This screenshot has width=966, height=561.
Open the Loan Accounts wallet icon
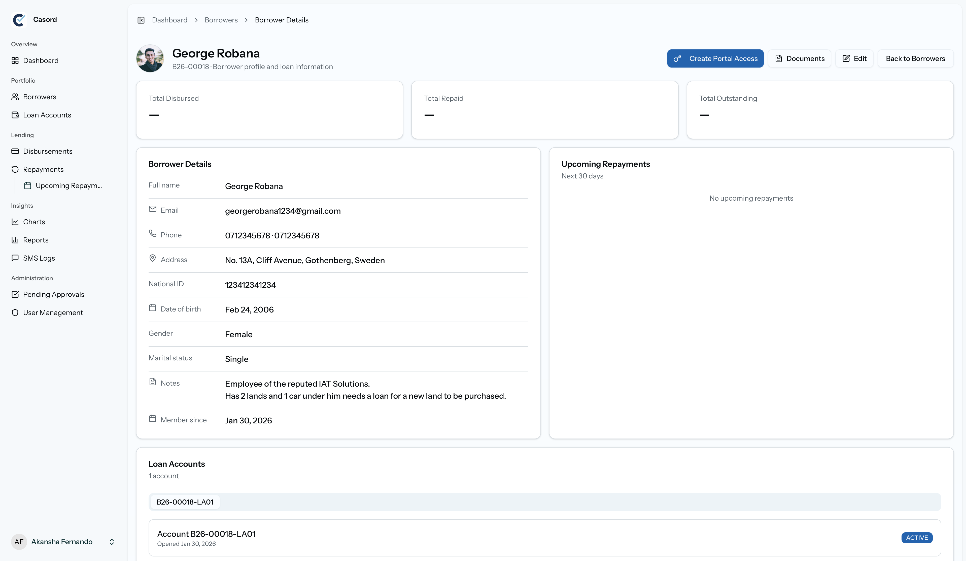15,115
